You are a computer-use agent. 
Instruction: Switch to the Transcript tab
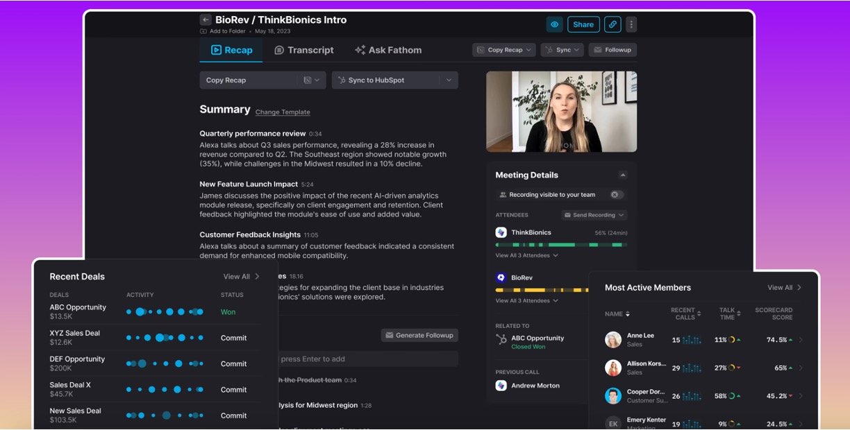click(x=303, y=50)
